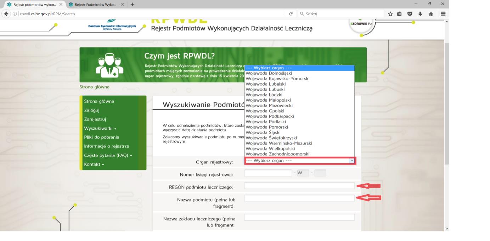Viewport: 490px width, 241px height.
Task: Select '--- Wybierz organ ---' in dropdown list
Action: (x=299, y=68)
